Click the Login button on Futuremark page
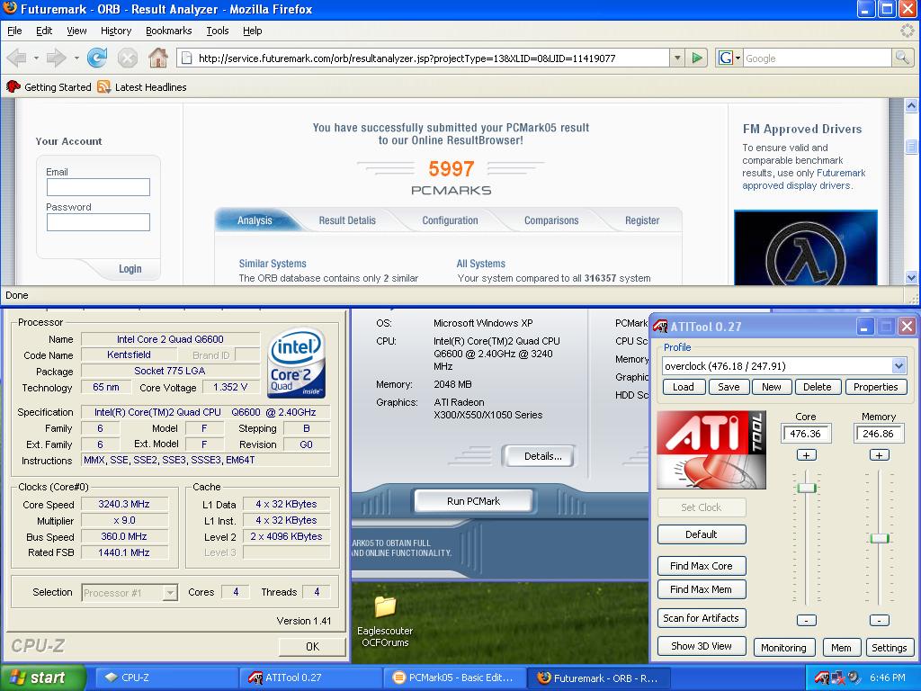The height and width of the screenshot is (691, 921). (x=130, y=268)
